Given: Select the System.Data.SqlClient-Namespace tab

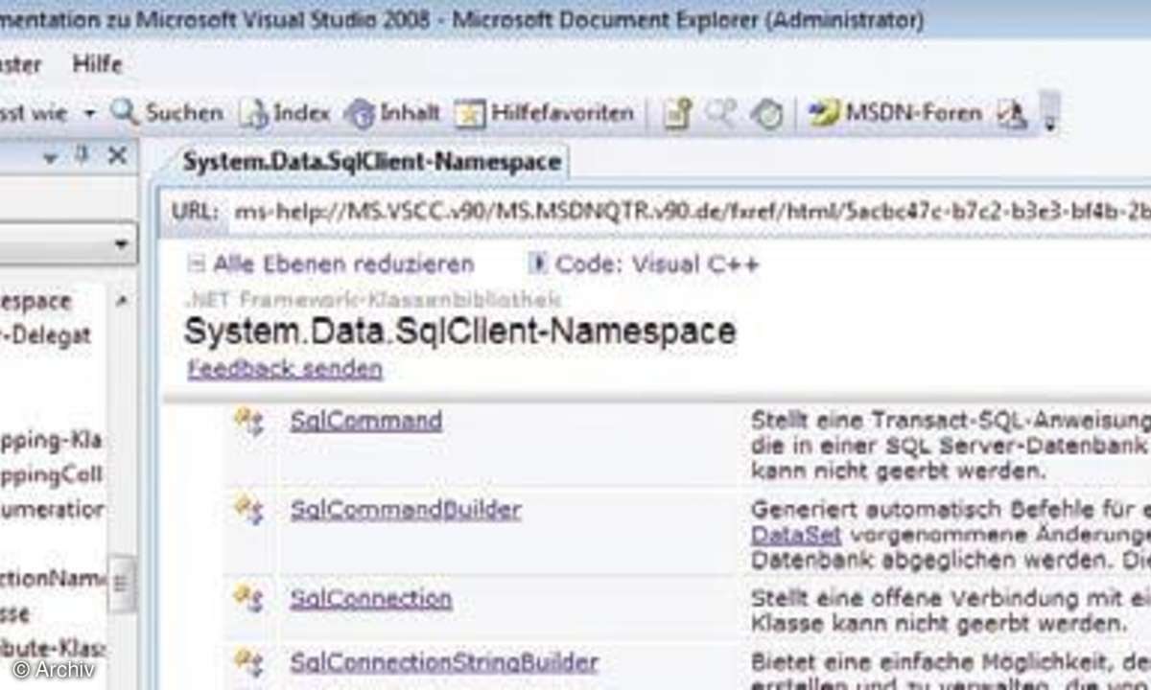Looking at the screenshot, I should click(x=372, y=162).
